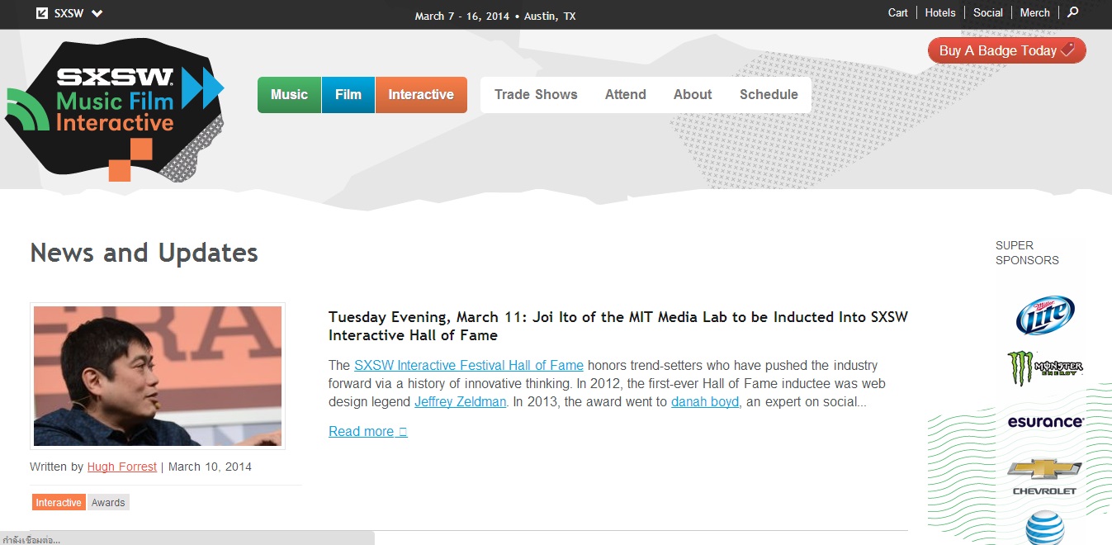Select the Interactive article tag
This screenshot has height=545, width=1112.
(59, 502)
